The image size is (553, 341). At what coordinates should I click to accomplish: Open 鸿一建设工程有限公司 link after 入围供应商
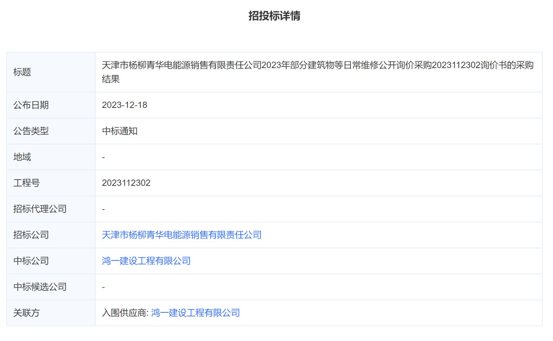tap(195, 313)
